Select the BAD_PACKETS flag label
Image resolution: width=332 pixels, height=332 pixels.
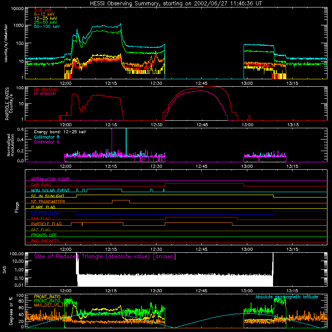click(x=45, y=241)
